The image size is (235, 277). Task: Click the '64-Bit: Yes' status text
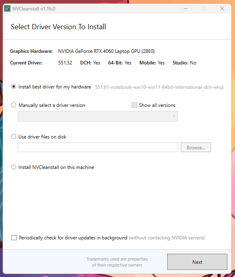(x=120, y=63)
